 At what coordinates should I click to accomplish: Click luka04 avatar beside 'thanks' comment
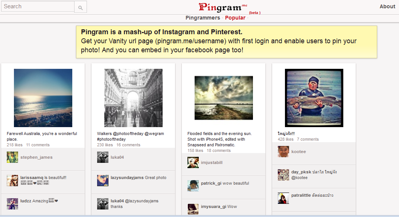point(103,204)
